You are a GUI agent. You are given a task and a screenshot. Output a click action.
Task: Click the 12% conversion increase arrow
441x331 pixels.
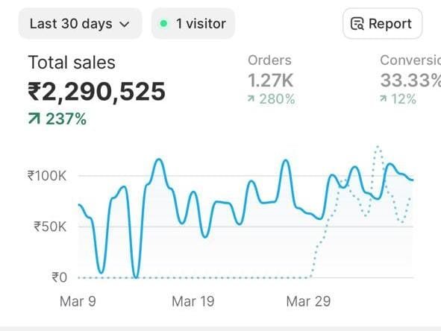(383, 98)
